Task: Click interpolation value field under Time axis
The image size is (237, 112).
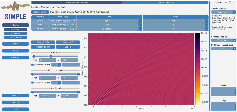Action: click(x=71, y=65)
